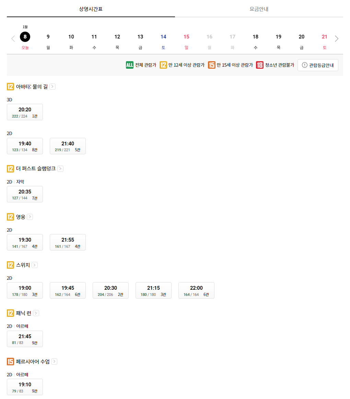
Task: Click the 12 rating badge beside 아바타
Action: tap(10, 87)
